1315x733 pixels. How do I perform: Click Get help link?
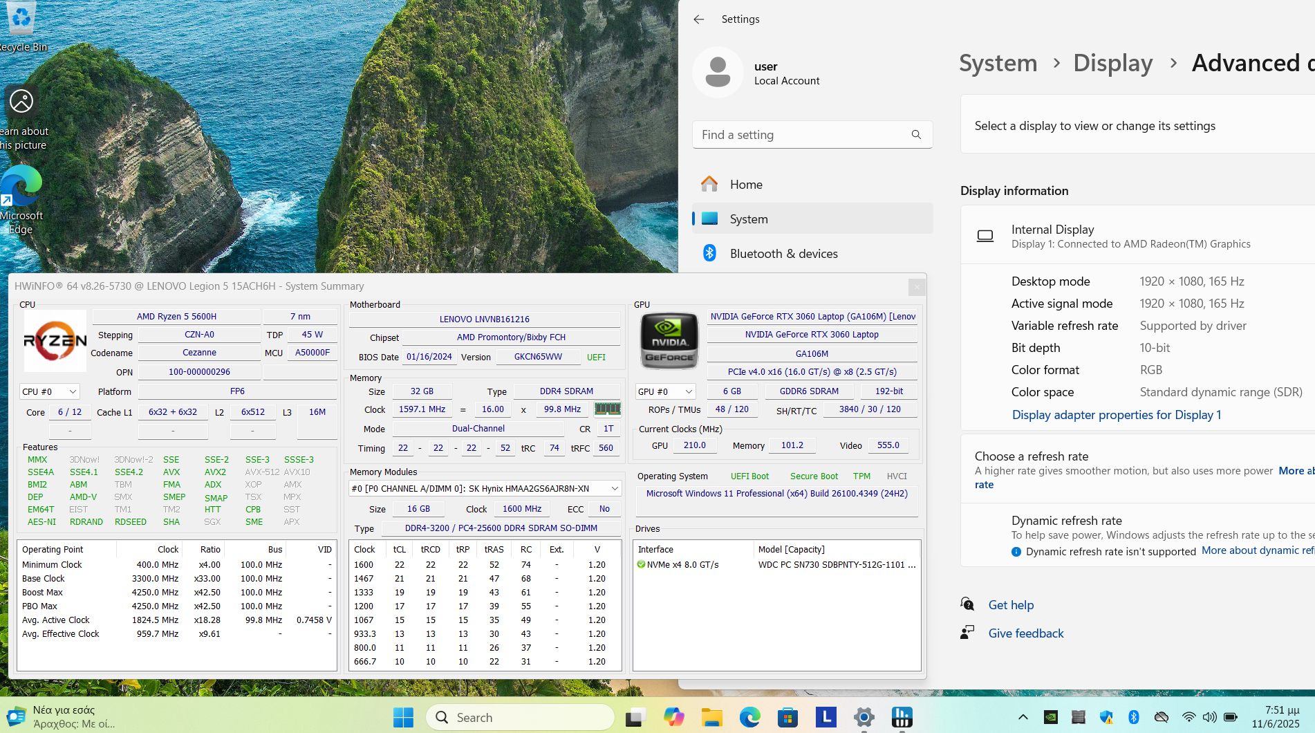click(1011, 605)
